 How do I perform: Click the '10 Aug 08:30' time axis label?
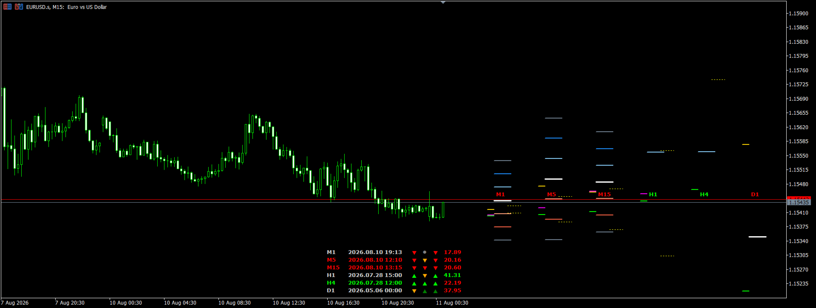(x=235, y=303)
